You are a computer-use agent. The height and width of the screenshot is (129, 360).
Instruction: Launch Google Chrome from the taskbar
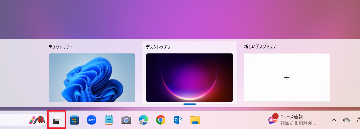pyautogui.click(x=161, y=120)
